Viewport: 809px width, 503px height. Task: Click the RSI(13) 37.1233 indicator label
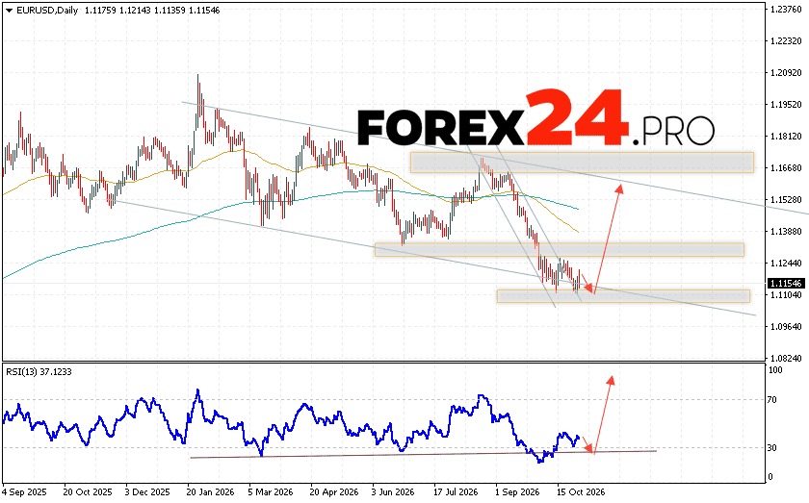[x=39, y=371]
